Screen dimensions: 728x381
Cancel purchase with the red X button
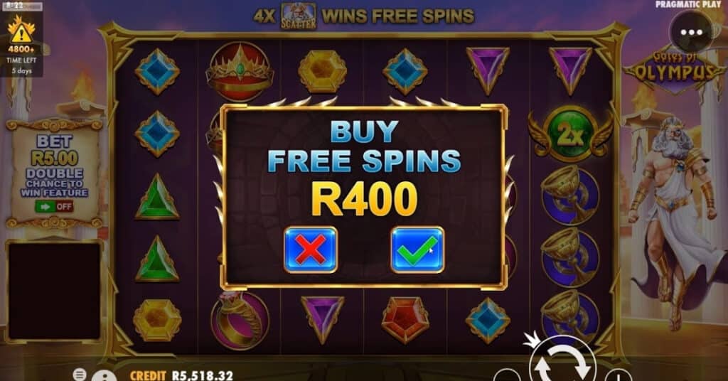311,249
